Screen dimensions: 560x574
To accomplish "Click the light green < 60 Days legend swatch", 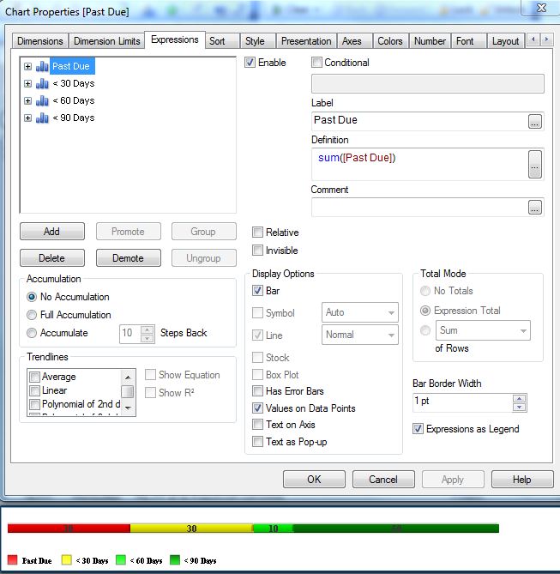I will click(x=121, y=560).
